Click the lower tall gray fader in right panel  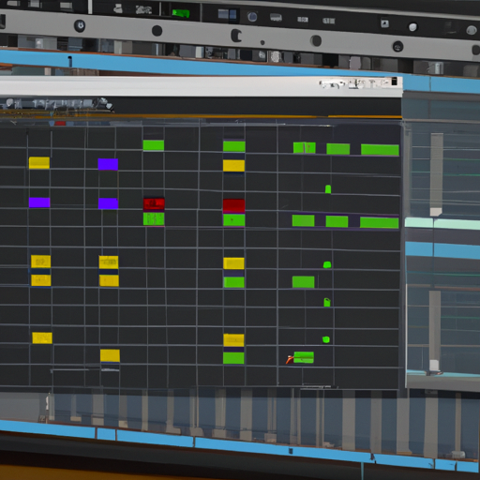[x=435, y=331]
